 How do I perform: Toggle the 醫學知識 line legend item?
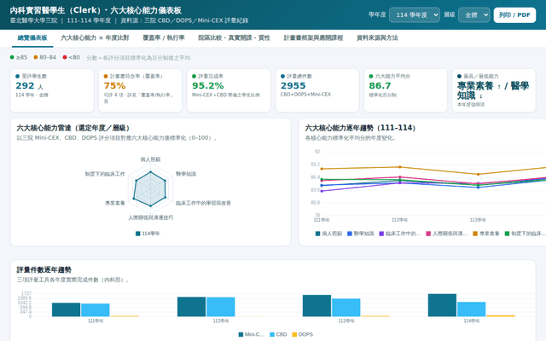(360, 234)
